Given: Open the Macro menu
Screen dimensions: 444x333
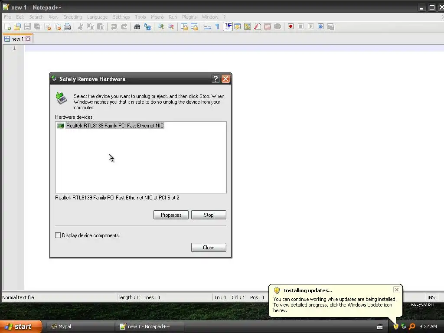Looking at the screenshot, I should coord(157,17).
